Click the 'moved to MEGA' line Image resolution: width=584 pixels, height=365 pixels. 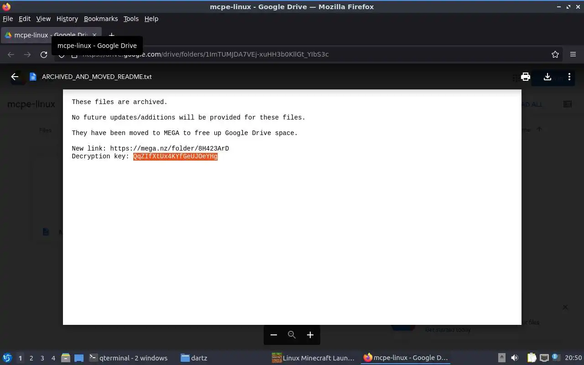184,133
